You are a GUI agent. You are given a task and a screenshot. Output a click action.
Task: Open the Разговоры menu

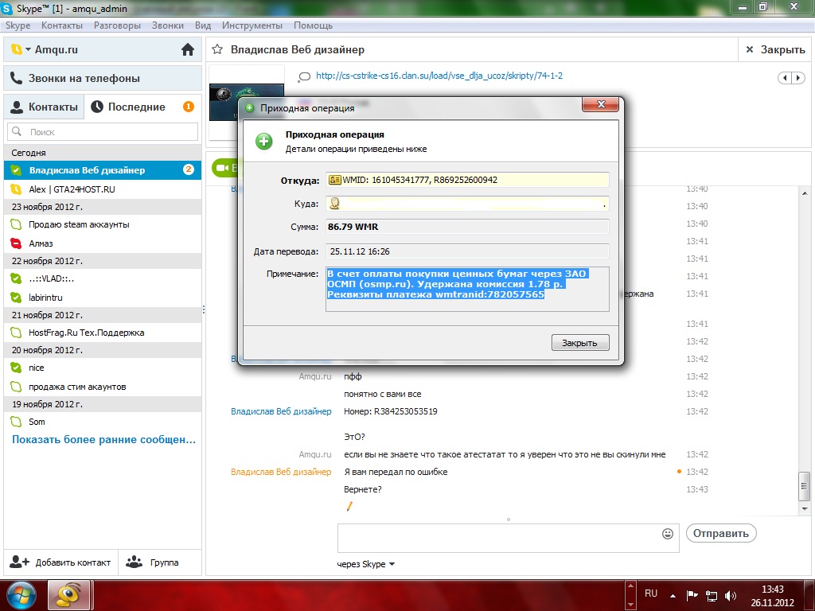point(117,25)
